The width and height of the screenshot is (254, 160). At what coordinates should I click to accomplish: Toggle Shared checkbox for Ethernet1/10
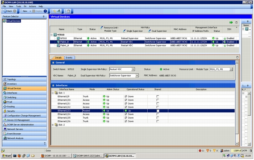tap(158, 100)
